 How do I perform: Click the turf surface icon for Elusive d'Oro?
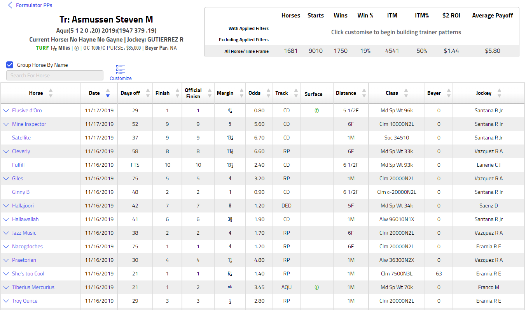(317, 111)
